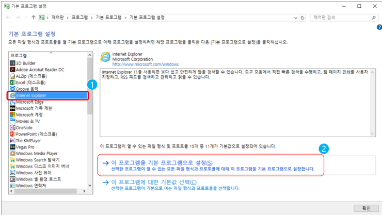Select Movies & TV text row
Image resolution: width=382 pixels, height=215 pixels.
[28, 121]
